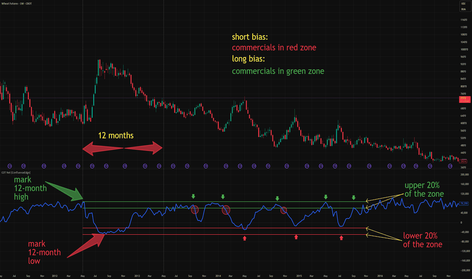Open the COT Net [ConfluenceEdge] indicator legend
Screen dimensions: 472x279
pyautogui.click(x=16, y=172)
